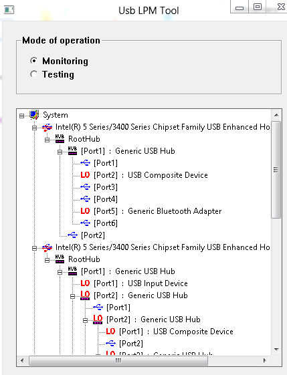Viewport: 287px width, 375px height.
Task: Click the second RootHub hub icon
Action: click(x=60, y=259)
